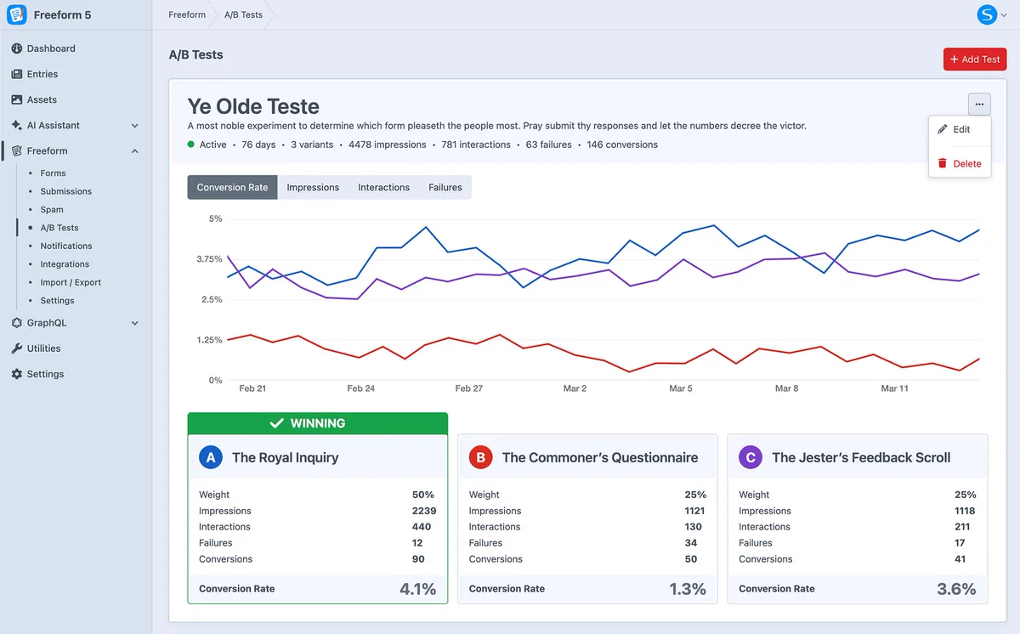Open the Entries sidebar item
This screenshot has width=1020, height=634.
[42, 74]
